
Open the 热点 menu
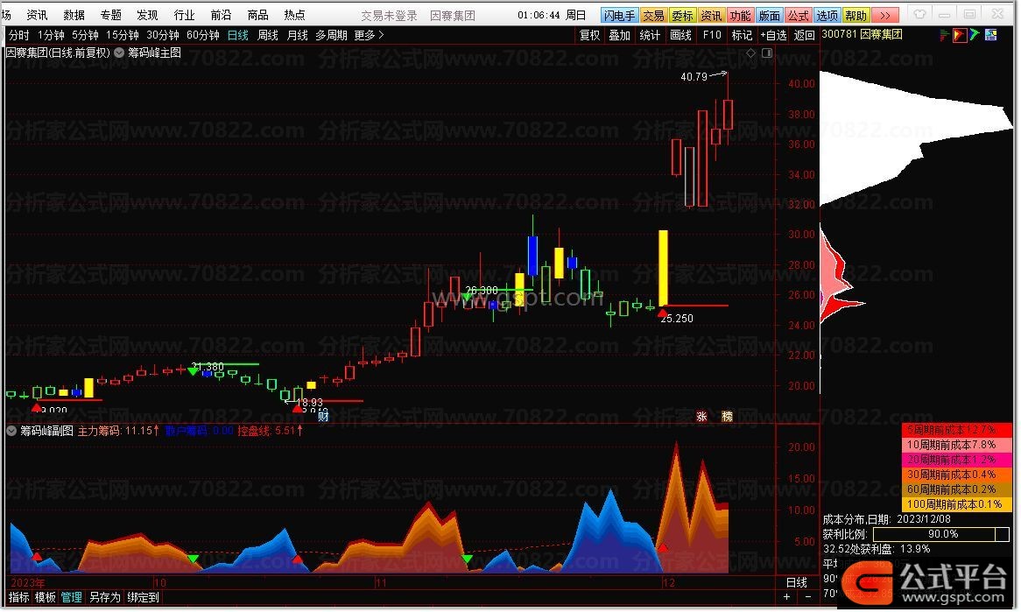coord(294,15)
